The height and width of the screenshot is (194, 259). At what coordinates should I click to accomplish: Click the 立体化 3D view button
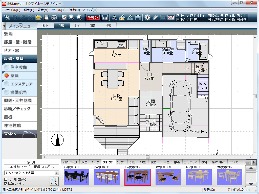[x=19, y=134]
